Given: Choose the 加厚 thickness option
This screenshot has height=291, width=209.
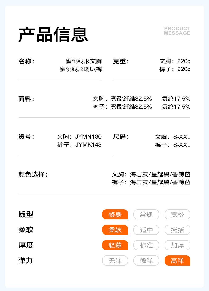Looking at the screenshot, I should click(177, 245).
